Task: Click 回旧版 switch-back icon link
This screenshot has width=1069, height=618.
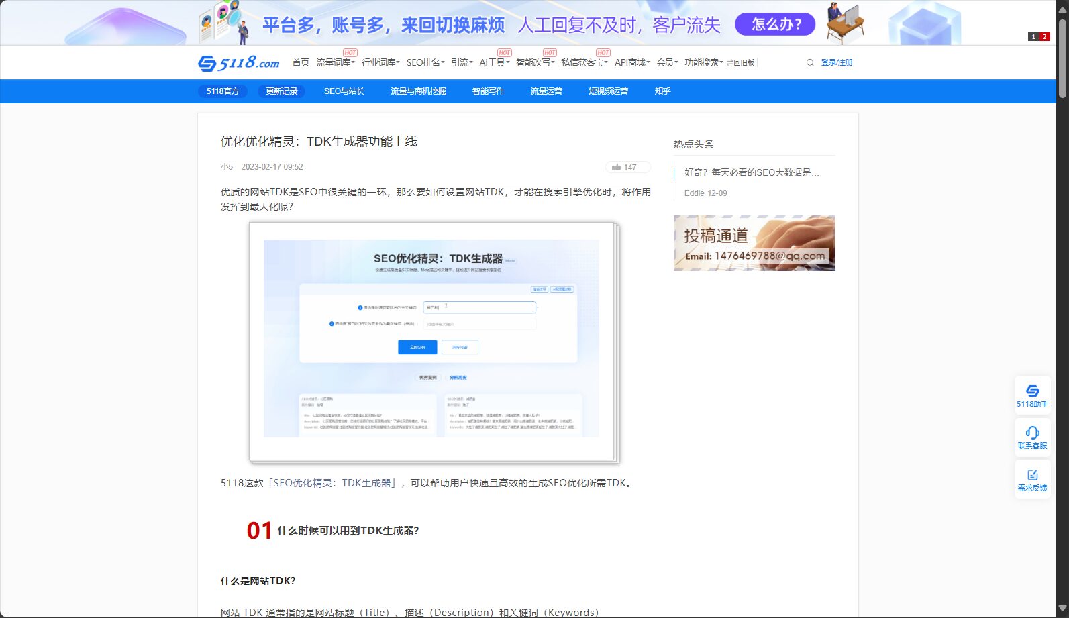Action: [x=740, y=62]
